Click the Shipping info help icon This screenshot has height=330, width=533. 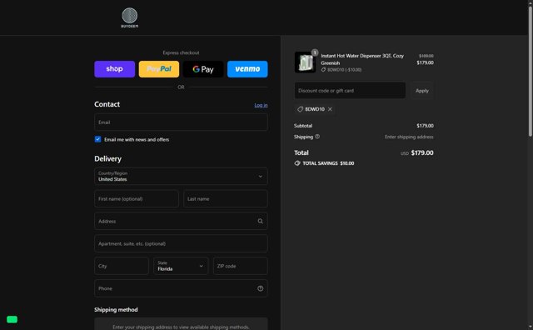(317, 137)
